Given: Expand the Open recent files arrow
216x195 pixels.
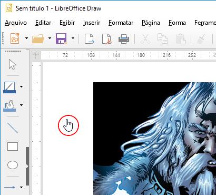Looking at the screenshot, I should [x=50, y=38].
